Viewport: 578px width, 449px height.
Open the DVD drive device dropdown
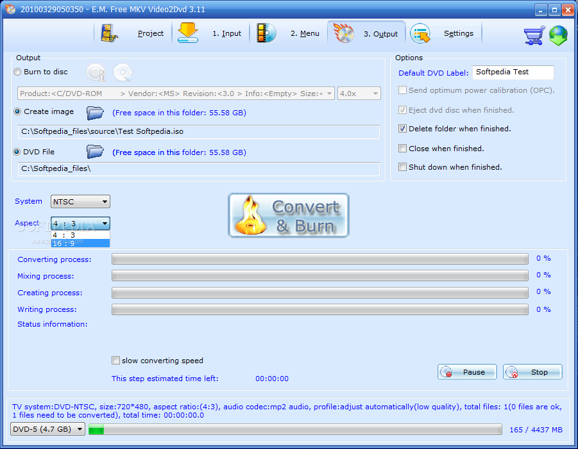coord(176,94)
